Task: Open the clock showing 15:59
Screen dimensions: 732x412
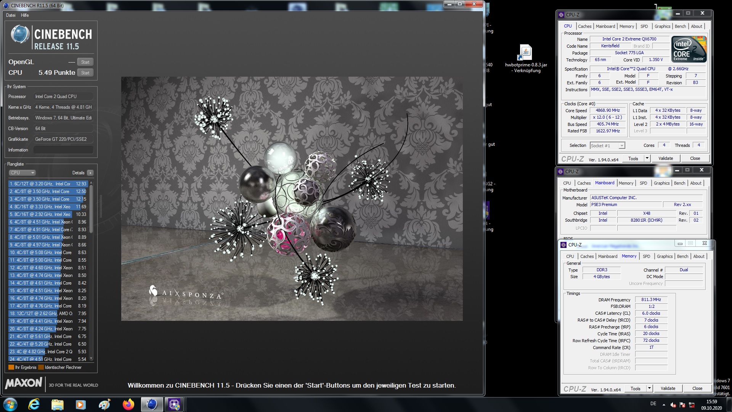Action: point(711,404)
